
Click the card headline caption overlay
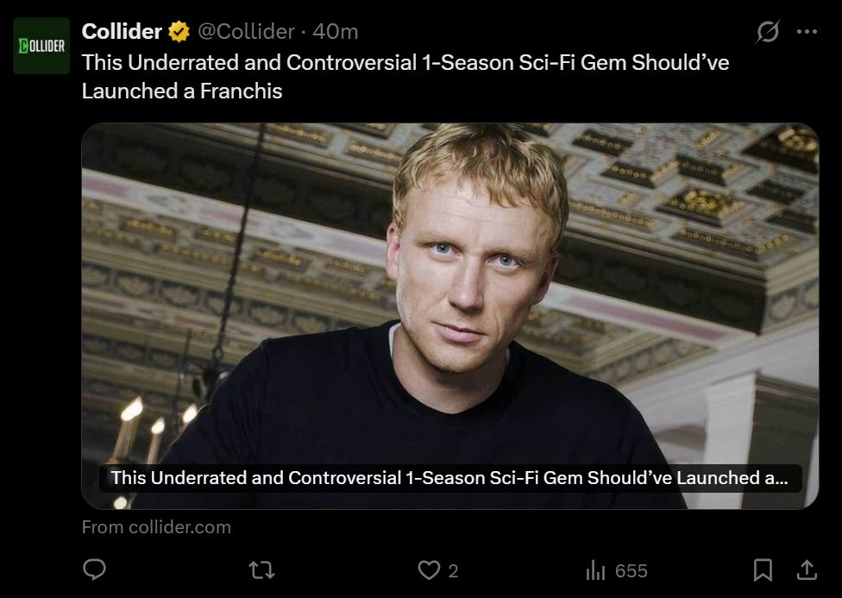[x=450, y=478]
